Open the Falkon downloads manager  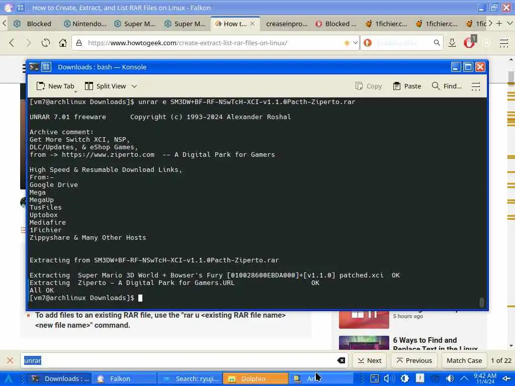pyautogui.click(x=452, y=43)
